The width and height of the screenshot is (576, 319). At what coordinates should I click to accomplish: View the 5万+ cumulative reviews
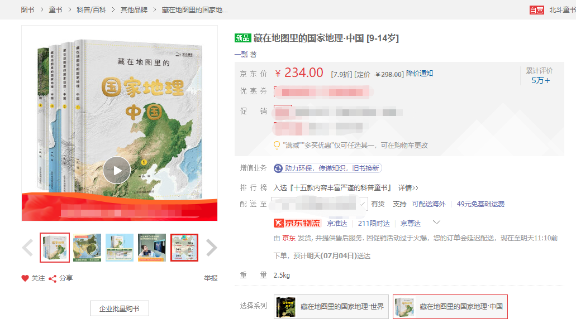pyautogui.click(x=540, y=80)
